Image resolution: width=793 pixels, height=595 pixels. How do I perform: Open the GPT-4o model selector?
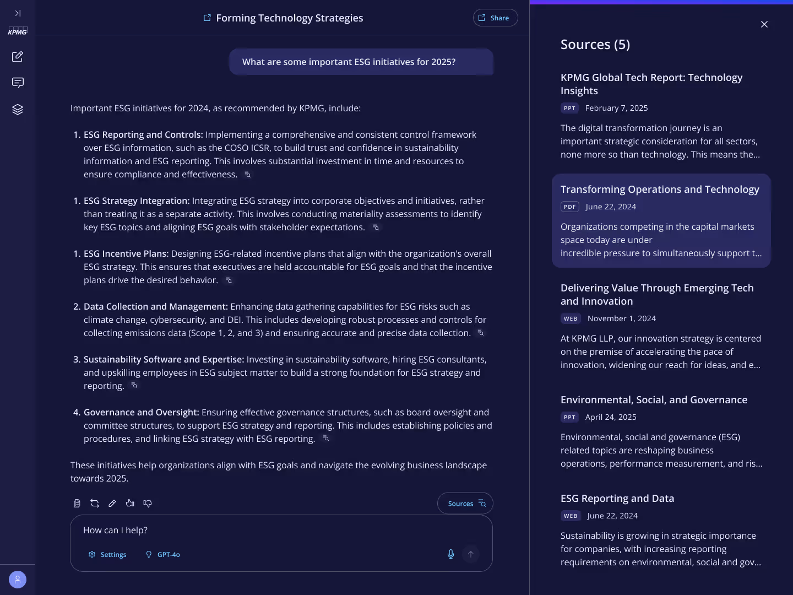(x=162, y=554)
